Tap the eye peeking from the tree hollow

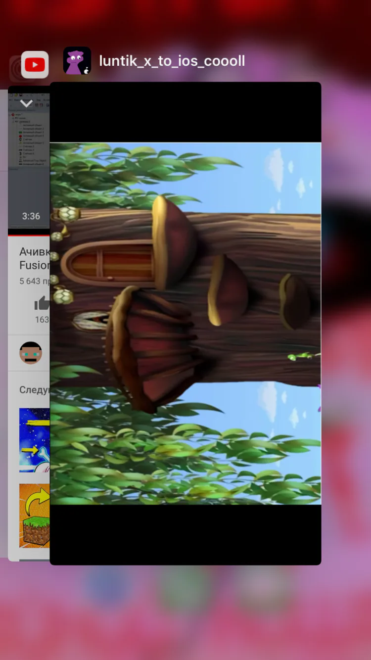click(92, 321)
